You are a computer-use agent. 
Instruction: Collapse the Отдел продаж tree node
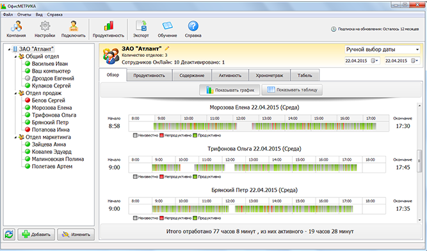click(x=15, y=93)
